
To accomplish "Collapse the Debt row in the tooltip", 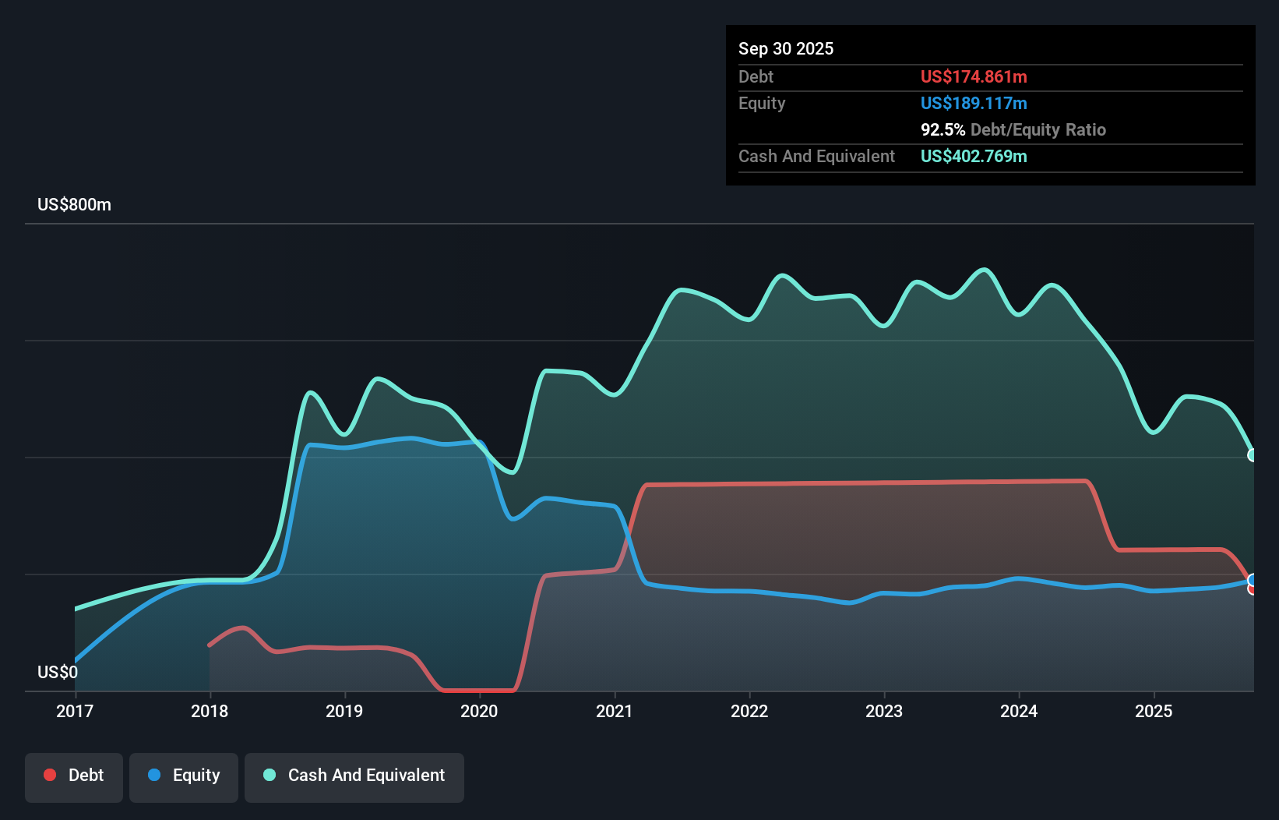I will click(756, 76).
